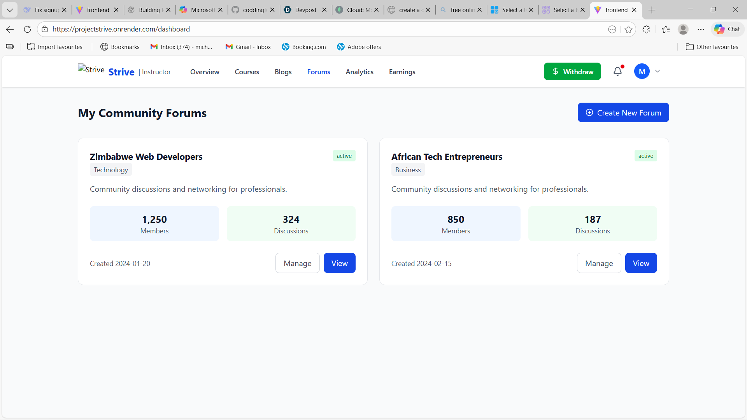Click the browser back arrow
747x420 pixels.
tap(10, 29)
